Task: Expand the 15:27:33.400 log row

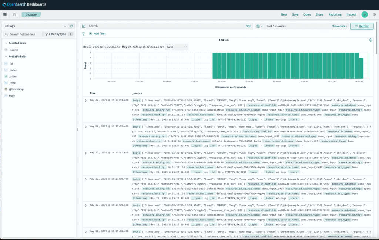Action: 86,100
